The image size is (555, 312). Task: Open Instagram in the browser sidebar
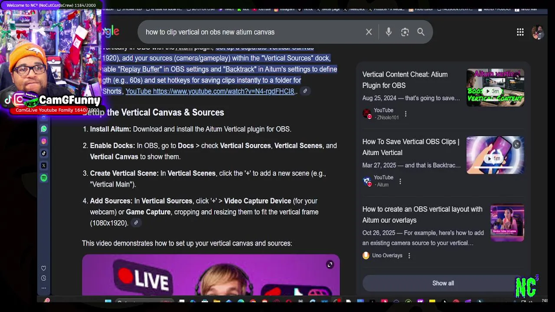pos(44,141)
